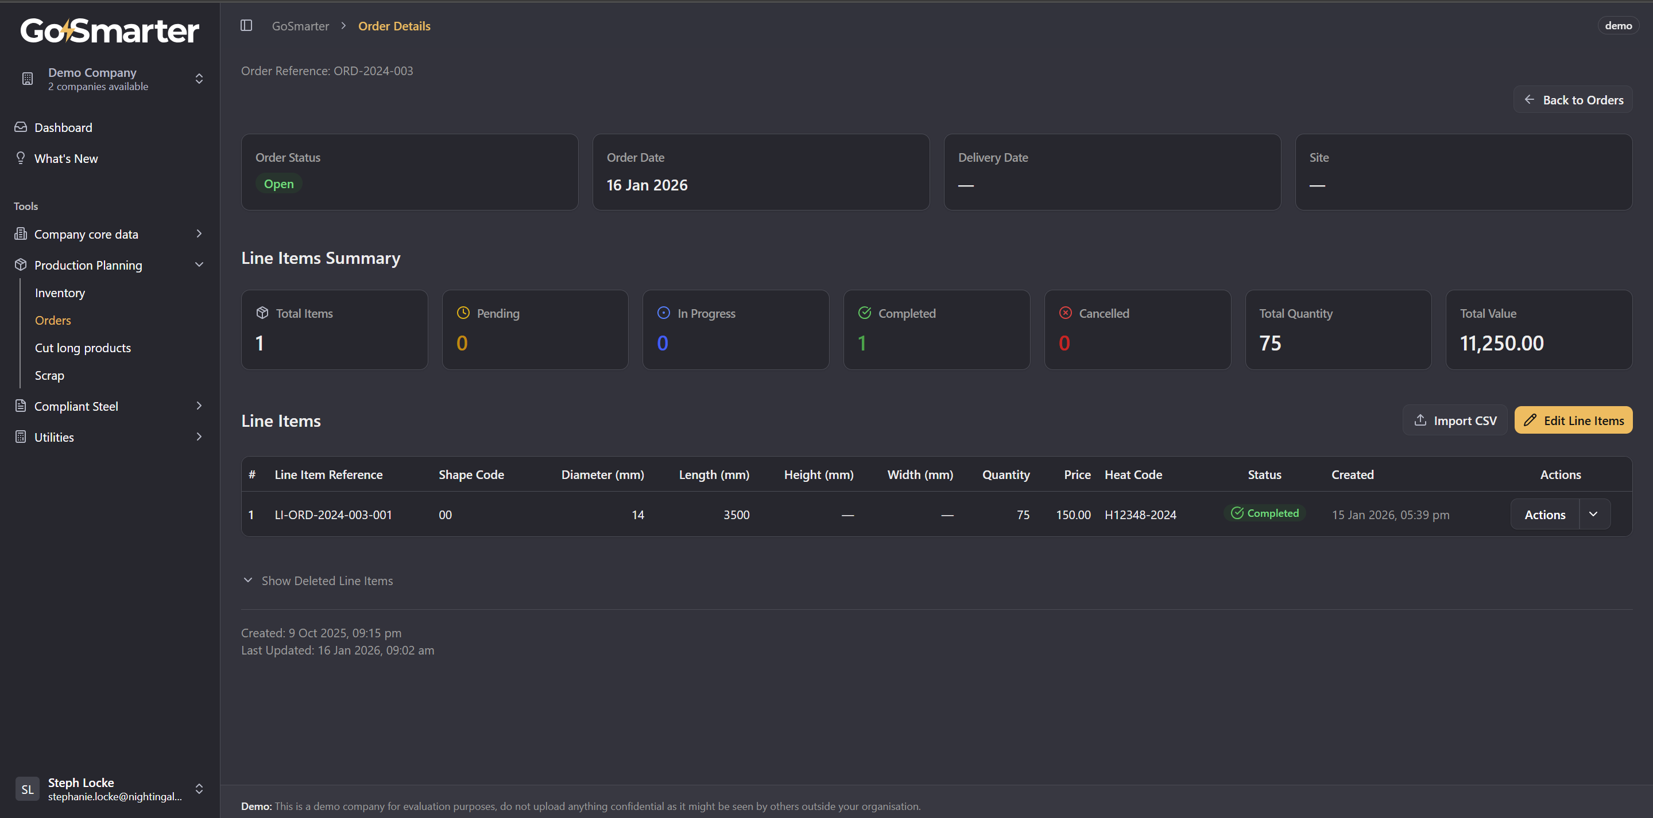Toggle the sidebar panel icon
Image resolution: width=1653 pixels, height=818 pixels.
click(246, 26)
